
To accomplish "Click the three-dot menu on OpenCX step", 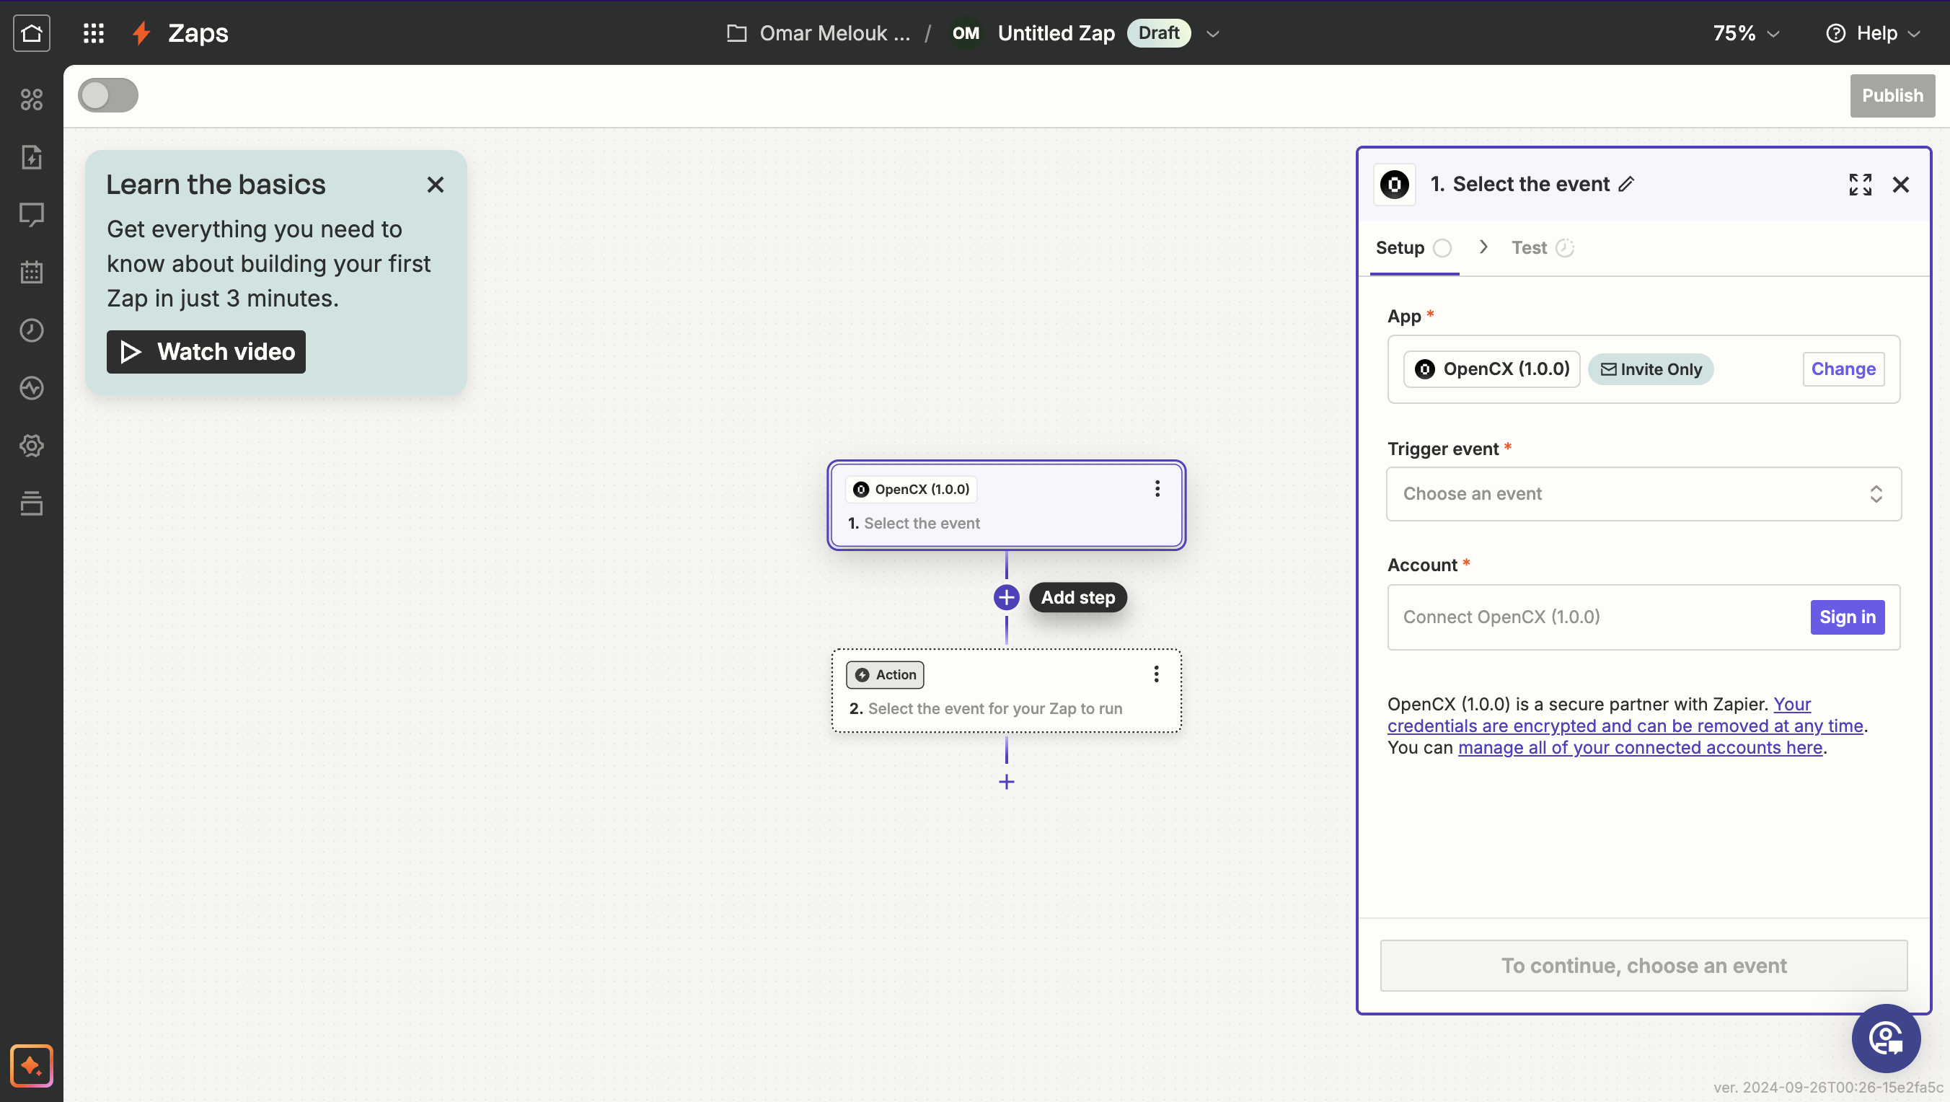I will [x=1157, y=489].
